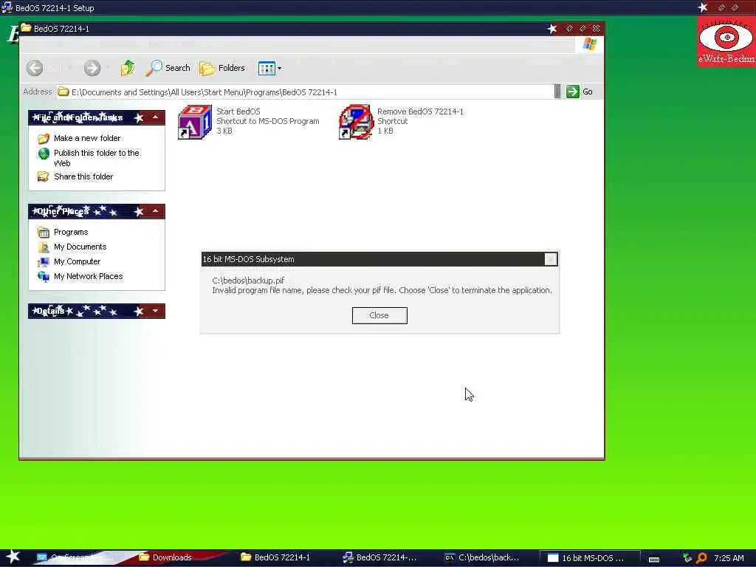Expand the Details panel
The height and width of the screenshot is (567, 756).
pyautogui.click(x=155, y=311)
